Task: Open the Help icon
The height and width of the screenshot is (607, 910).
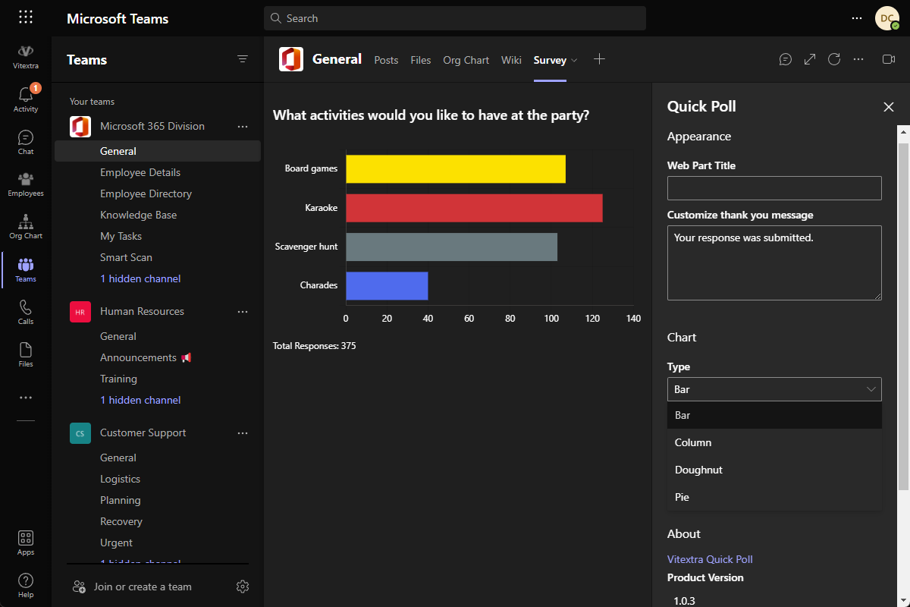Action: (x=26, y=586)
